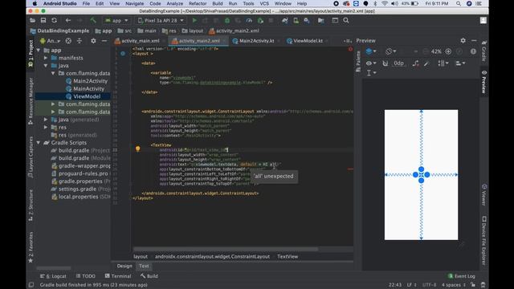The width and height of the screenshot is (514, 289).
Task: Click the Sync refresh toolbar icon
Action: tap(54, 20)
